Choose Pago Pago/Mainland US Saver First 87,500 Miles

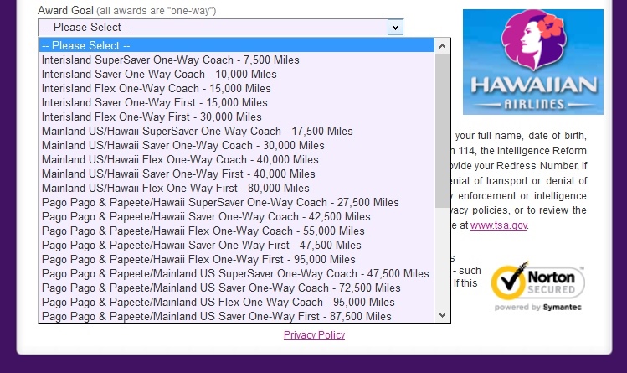click(x=237, y=316)
